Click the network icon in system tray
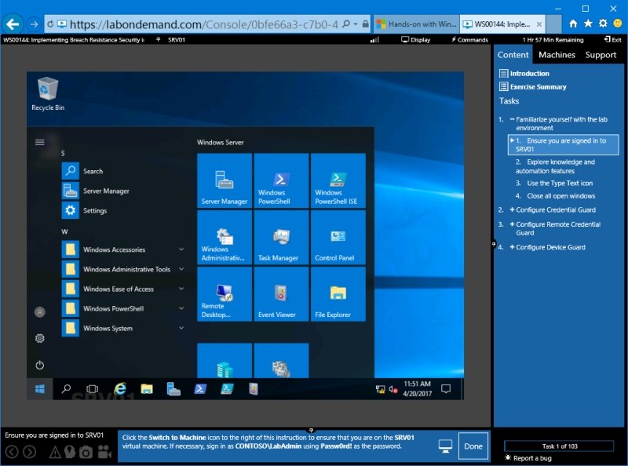Image resolution: width=628 pixels, height=466 pixels. pyautogui.click(x=380, y=389)
